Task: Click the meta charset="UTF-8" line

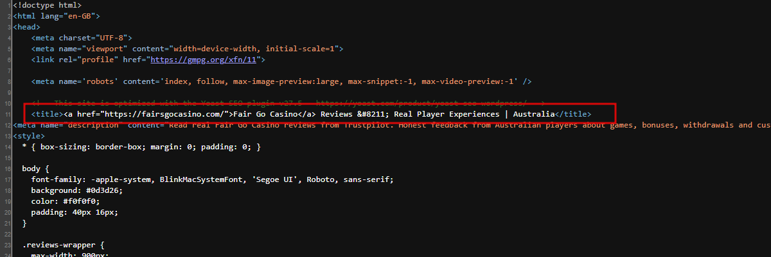Action: click(x=82, y=38)
